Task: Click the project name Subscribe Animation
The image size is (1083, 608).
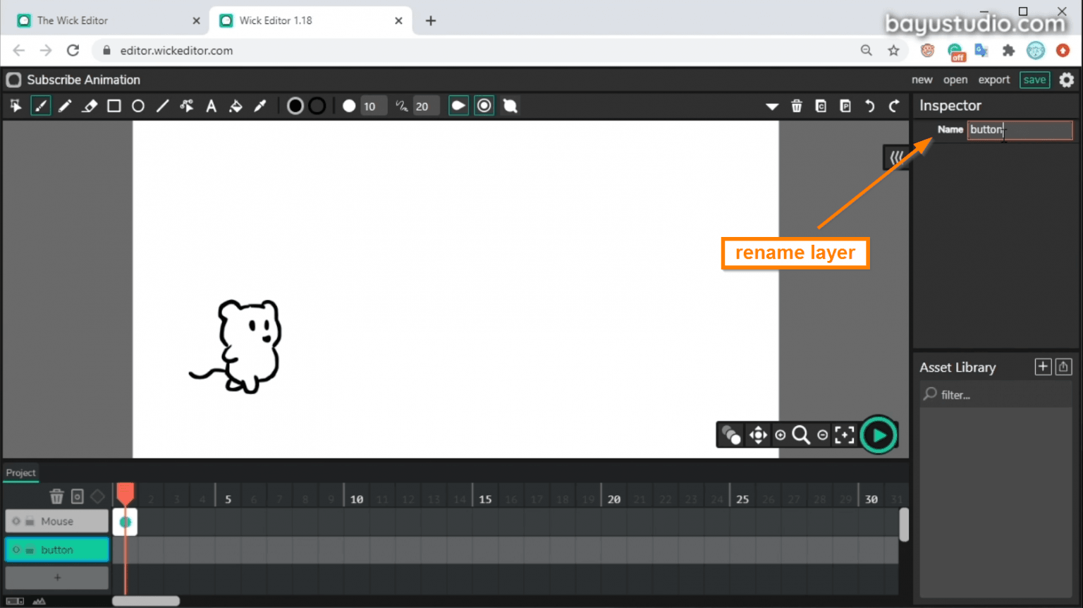Action: click(x=83, y=80)
